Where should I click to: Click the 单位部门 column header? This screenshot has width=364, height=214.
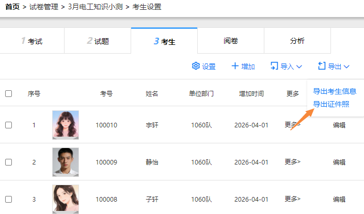tap(201, 94)
